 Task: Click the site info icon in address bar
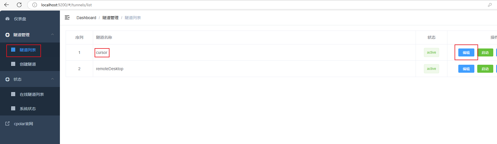(35, 5)
